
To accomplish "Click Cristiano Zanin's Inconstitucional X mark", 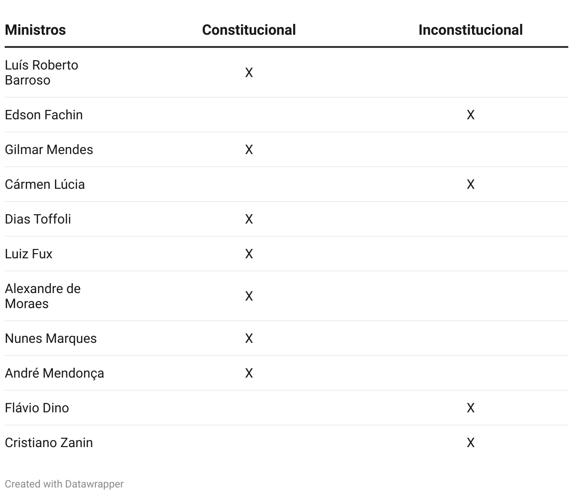I will (x=471, y=442).
